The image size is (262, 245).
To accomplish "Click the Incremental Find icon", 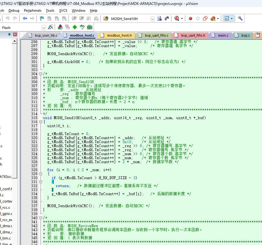I will click(167, 18).
